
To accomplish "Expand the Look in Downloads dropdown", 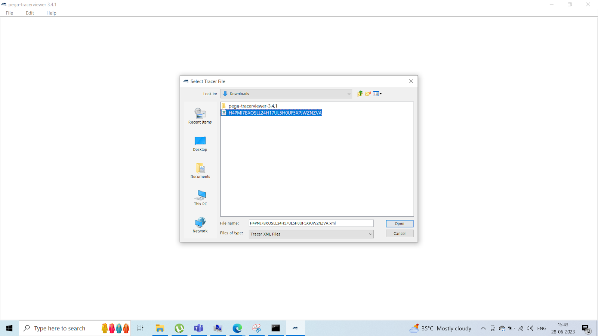I will click(286, 94).
